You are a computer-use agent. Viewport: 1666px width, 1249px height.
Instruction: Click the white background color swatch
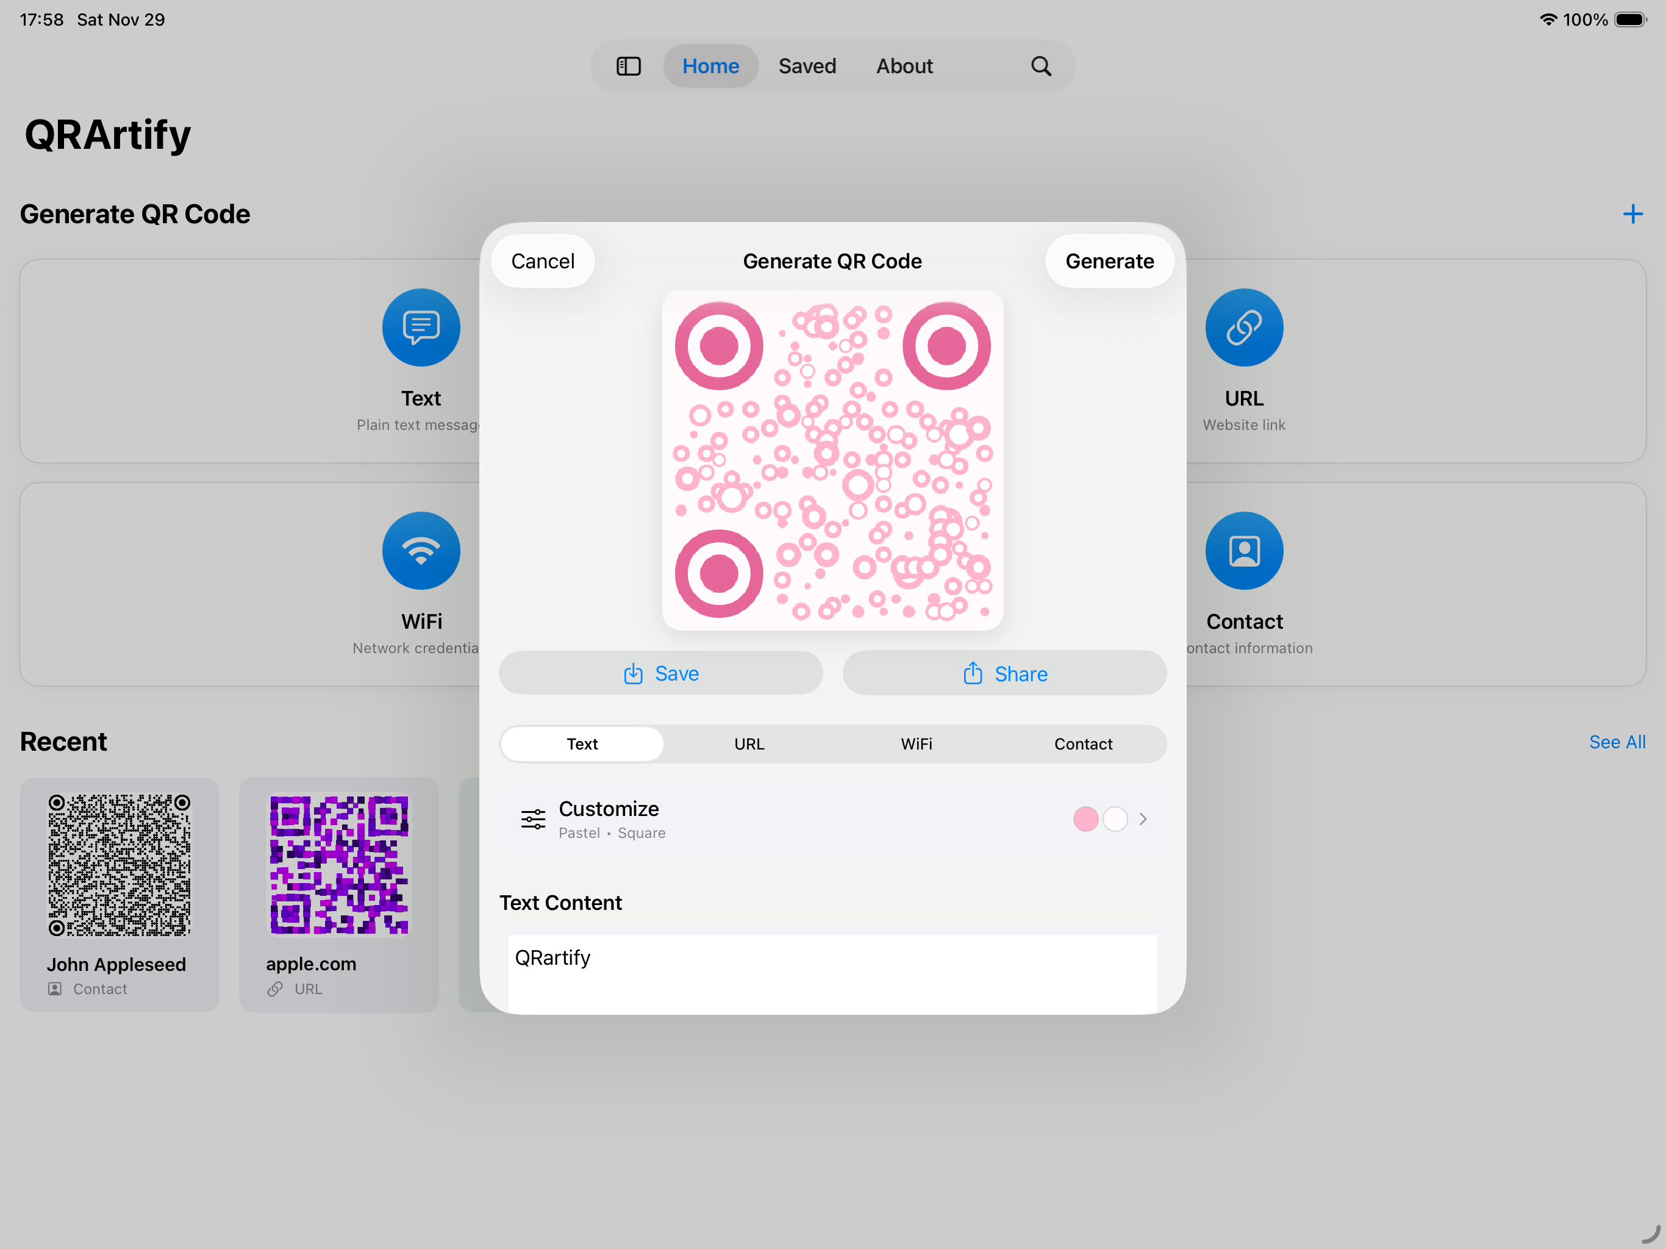pyautogui.click(x=1115, y=819)
